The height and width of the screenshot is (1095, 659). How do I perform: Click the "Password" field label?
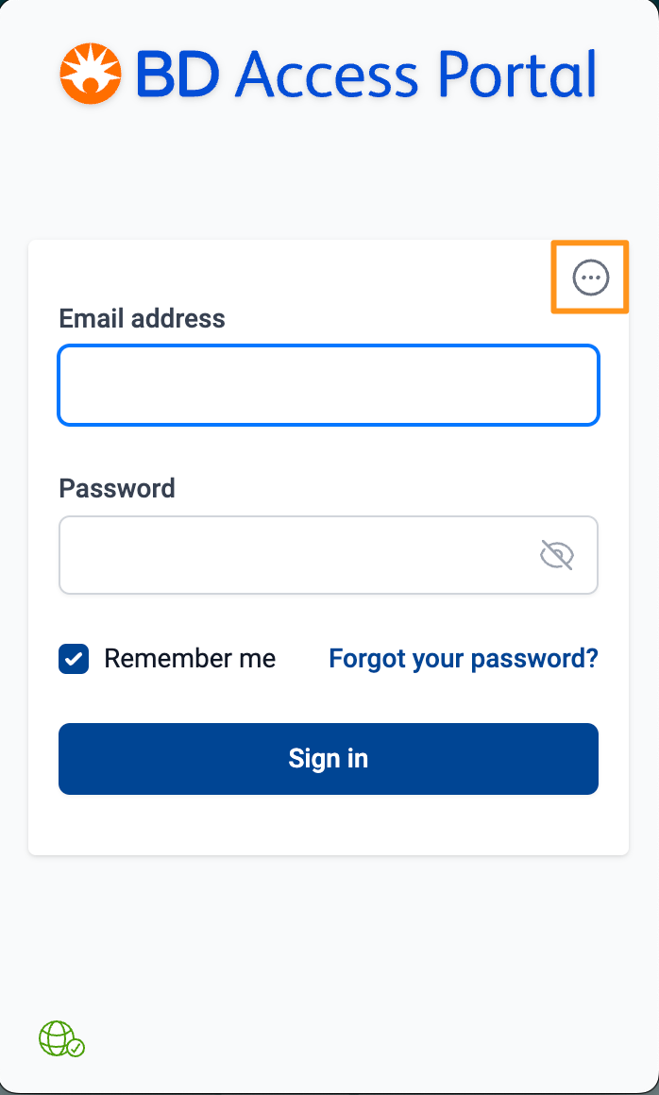tap(117, 488)
